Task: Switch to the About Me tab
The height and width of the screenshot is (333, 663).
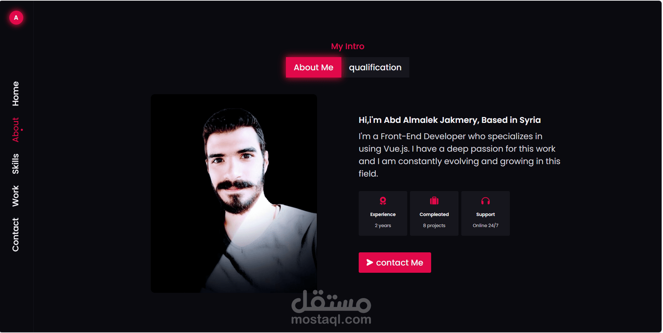Action: tap(314, 67)
